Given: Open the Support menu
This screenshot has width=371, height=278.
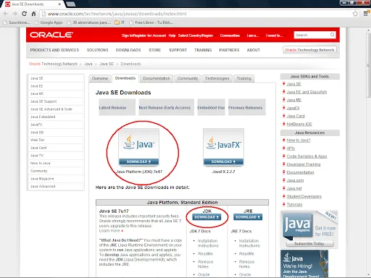Looking at the screenshot, I should (x=178, y=50).
